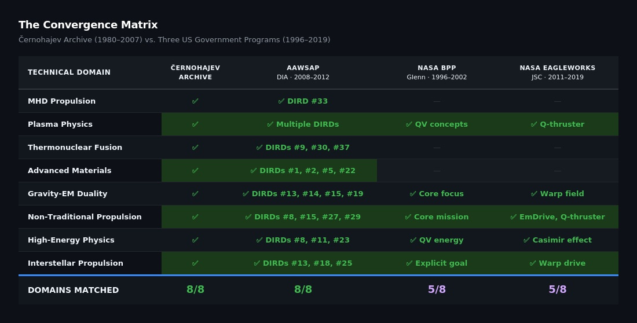Click the 'DIRD #33' cell
637x323 pixels.
tap(303, 101)
